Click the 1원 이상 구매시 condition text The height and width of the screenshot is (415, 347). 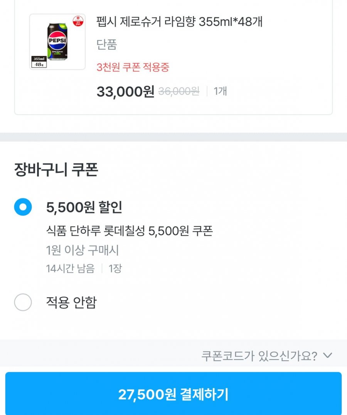[83, 251]
